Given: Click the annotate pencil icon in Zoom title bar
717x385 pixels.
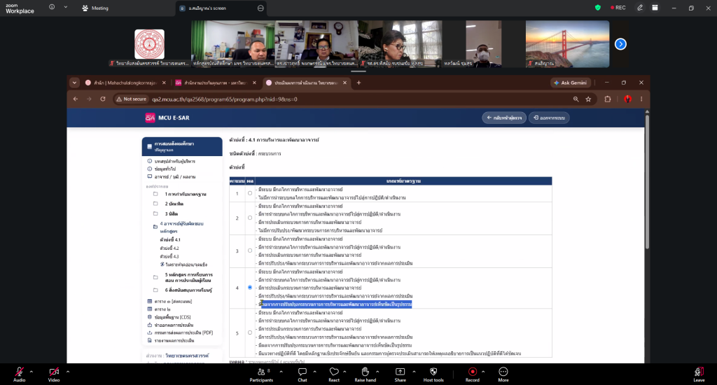Looking at the screenshot, I should [x=640, y=8].
